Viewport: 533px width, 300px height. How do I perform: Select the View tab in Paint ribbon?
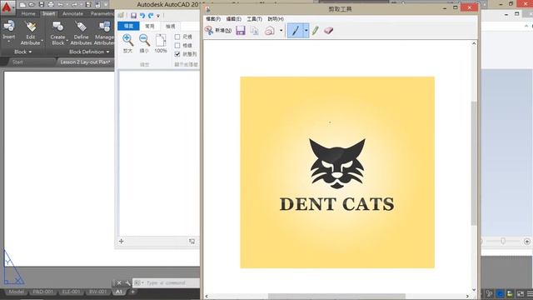click(x=170, y=26)
